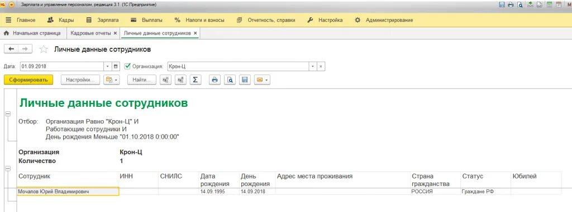Click the Количество value 1
Viewport: 572px width, 212px height.
[x=121, y=161]
